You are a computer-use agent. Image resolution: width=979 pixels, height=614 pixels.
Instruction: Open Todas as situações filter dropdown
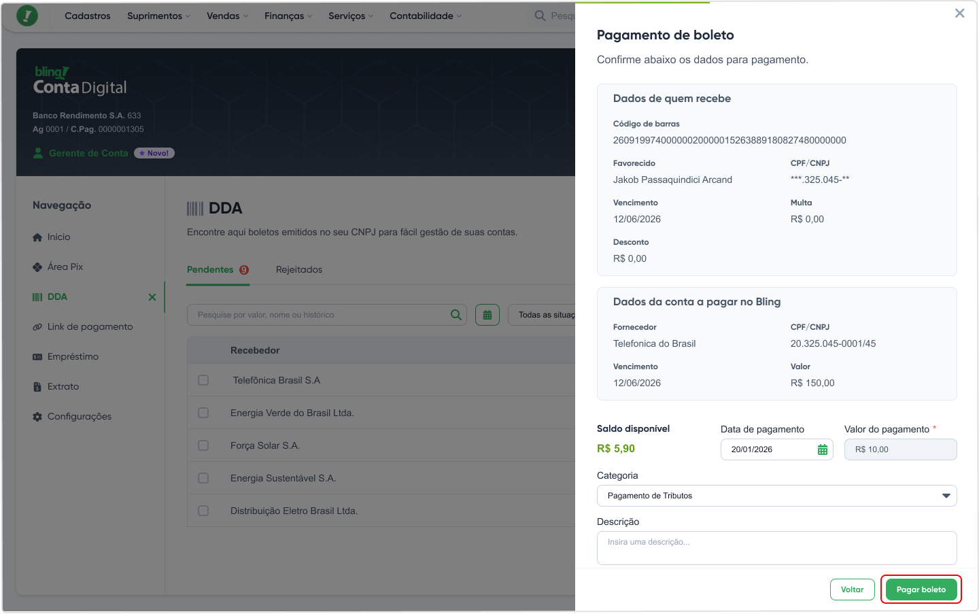point(542,315)
